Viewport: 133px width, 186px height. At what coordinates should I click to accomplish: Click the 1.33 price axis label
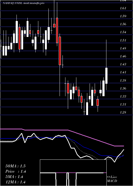pos(123,96)
